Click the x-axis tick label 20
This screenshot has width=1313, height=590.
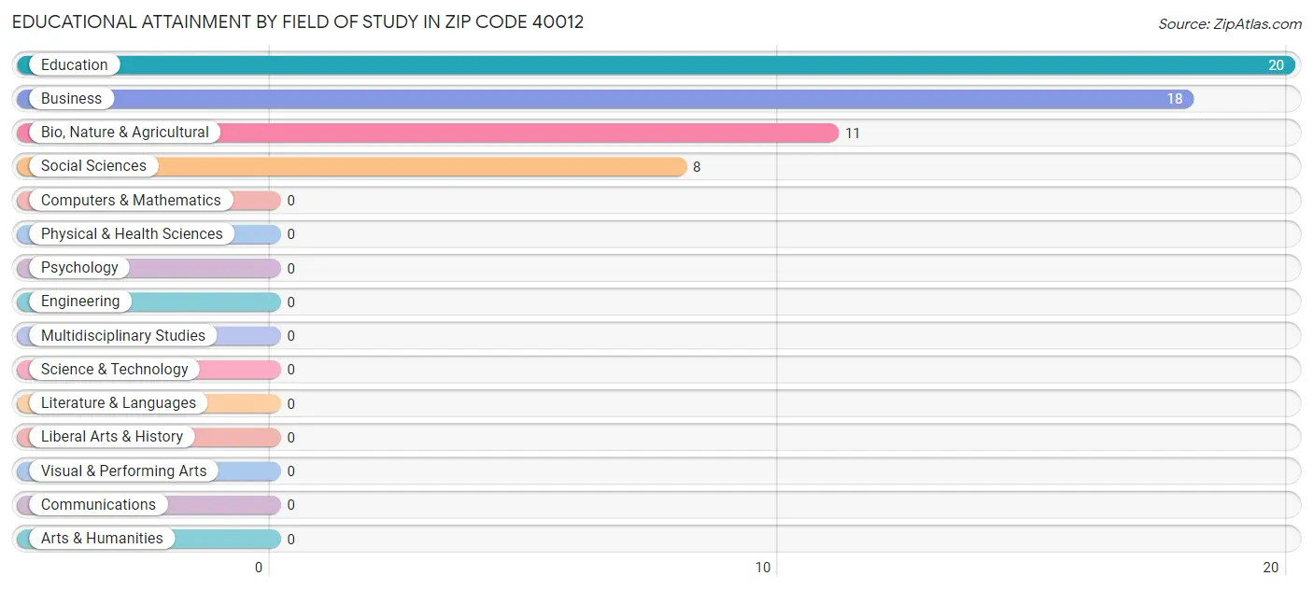point(1271,568)
